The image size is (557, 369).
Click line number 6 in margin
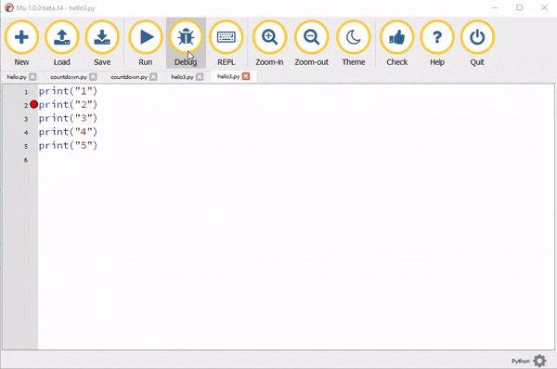coord(26,160)
